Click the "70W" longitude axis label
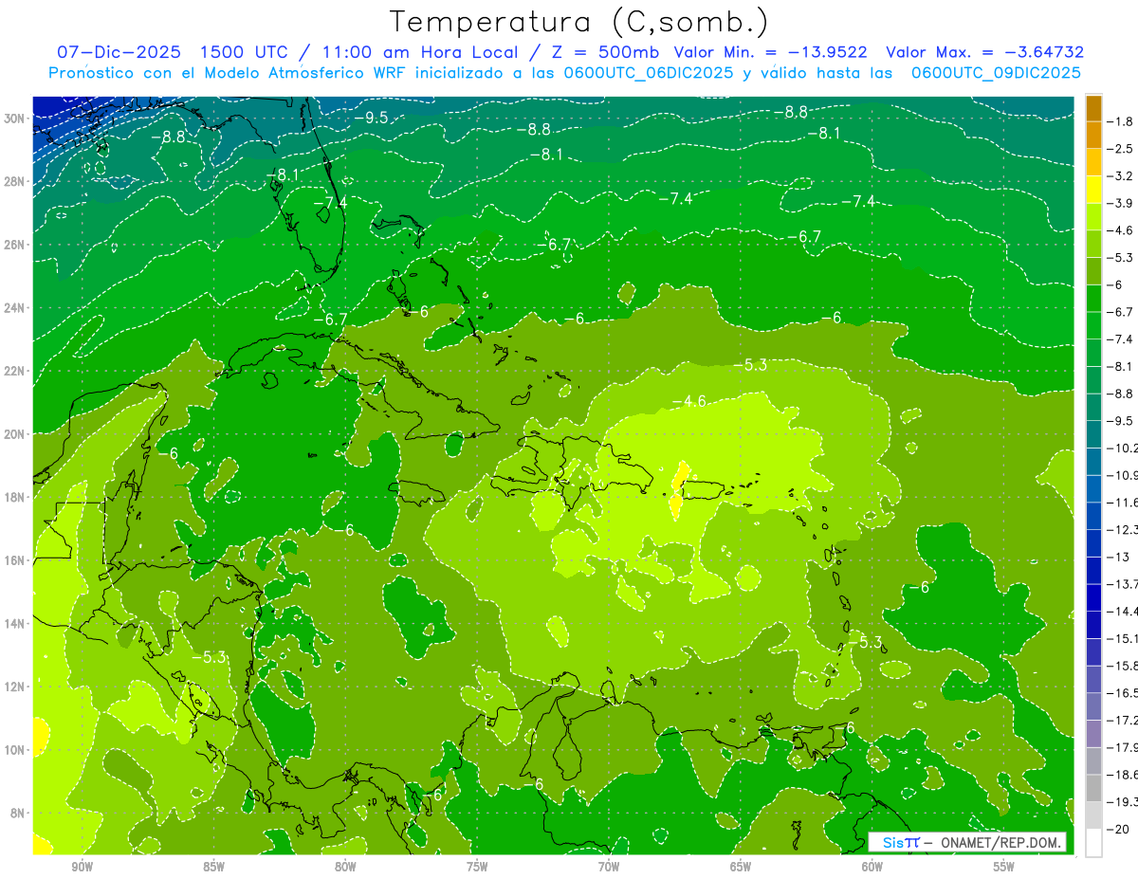The width and height of the screenshot is (1138, 879). click(609, 867)
